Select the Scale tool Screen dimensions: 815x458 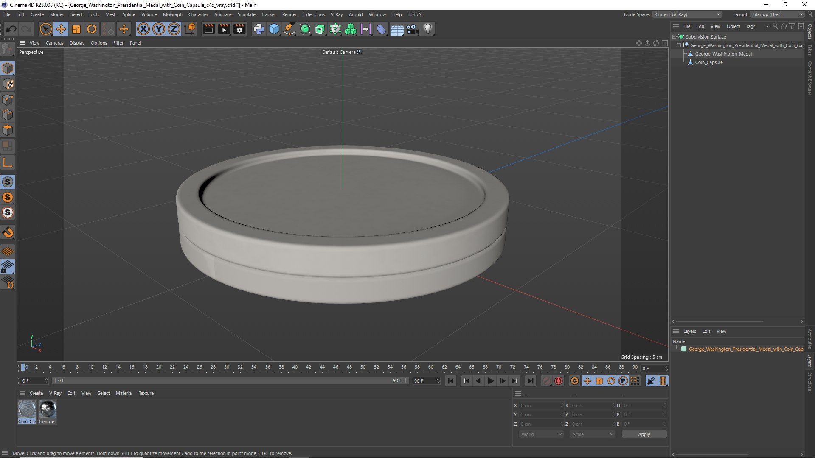[76, 29]
